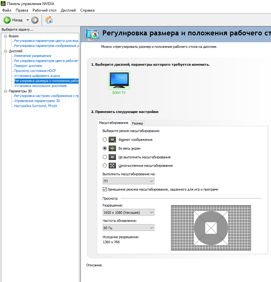Open 'Регулировка параметров цвета рабочег' link
The height and width of the screenshot is (282, 271).
[x=46, y=61]
